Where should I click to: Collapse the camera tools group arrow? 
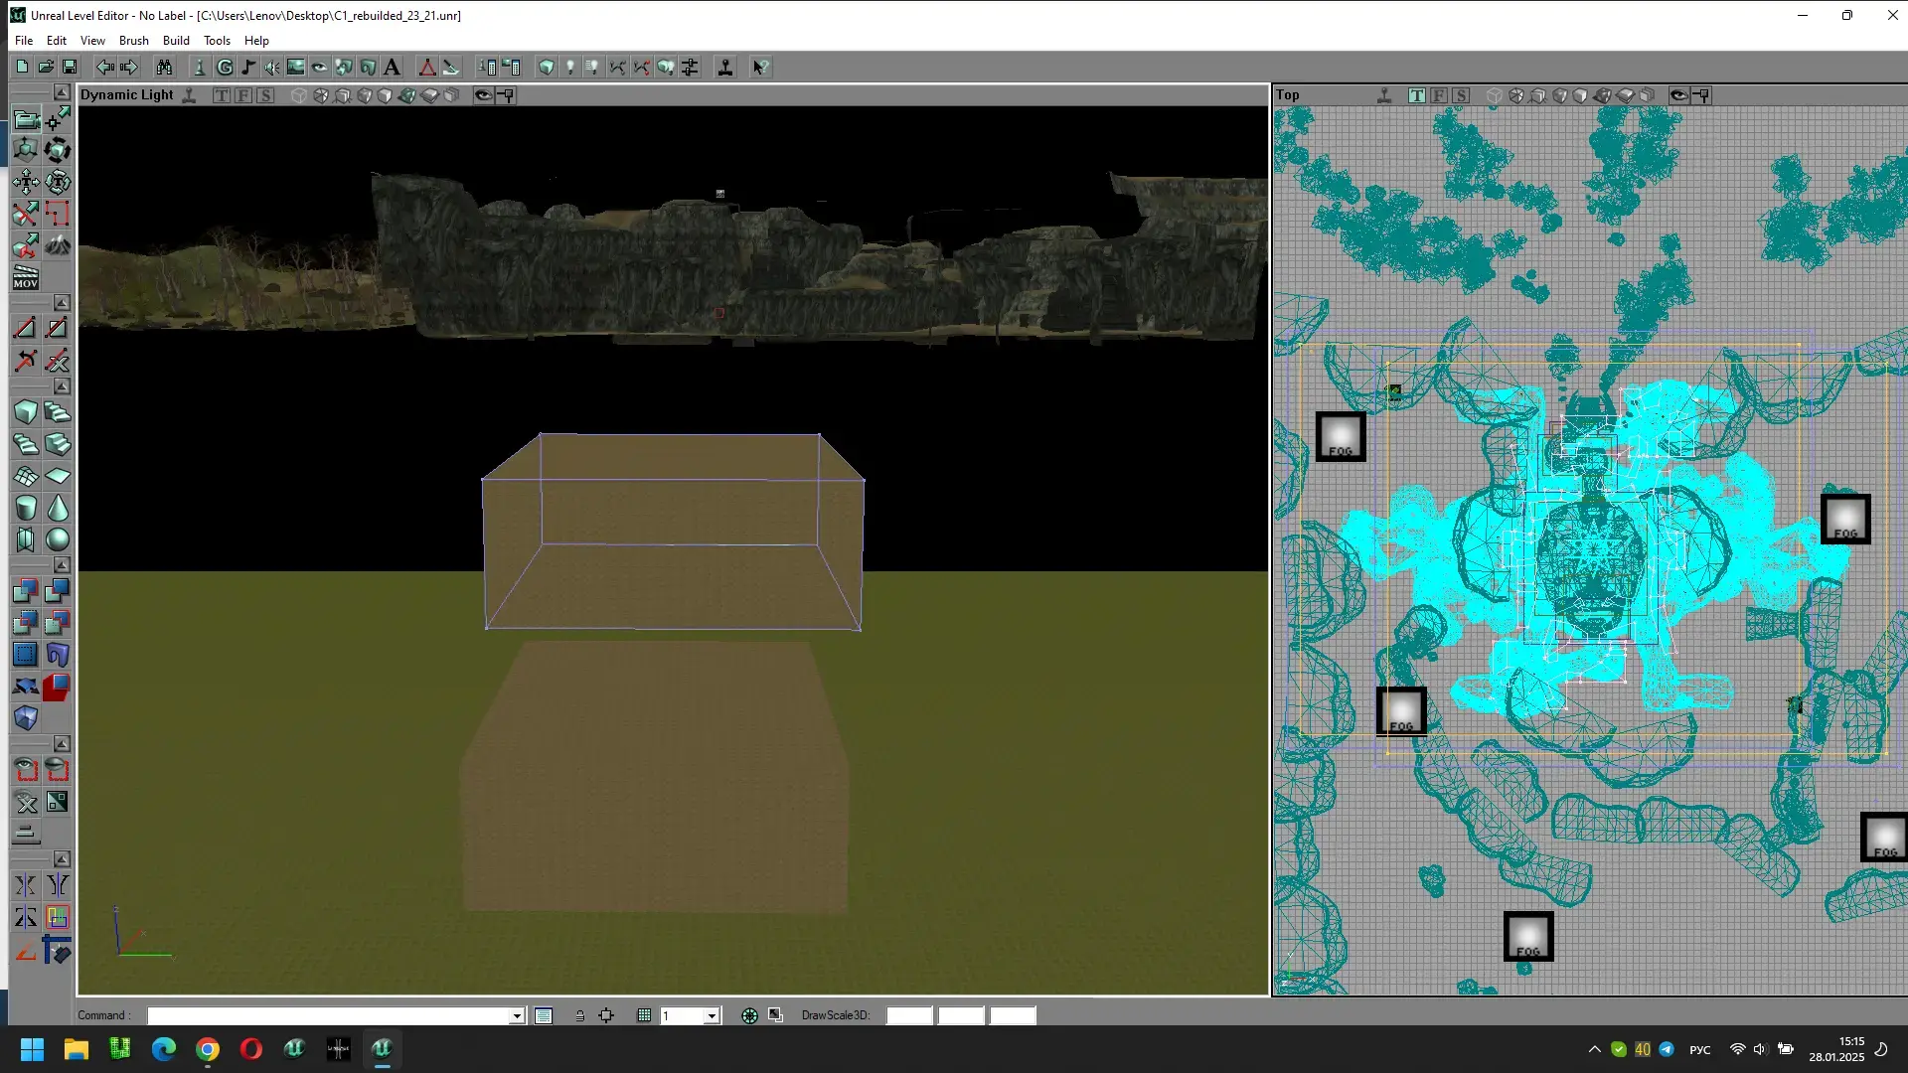62,92
